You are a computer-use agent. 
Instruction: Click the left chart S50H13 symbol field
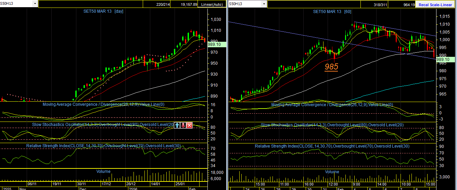[16, 4]
